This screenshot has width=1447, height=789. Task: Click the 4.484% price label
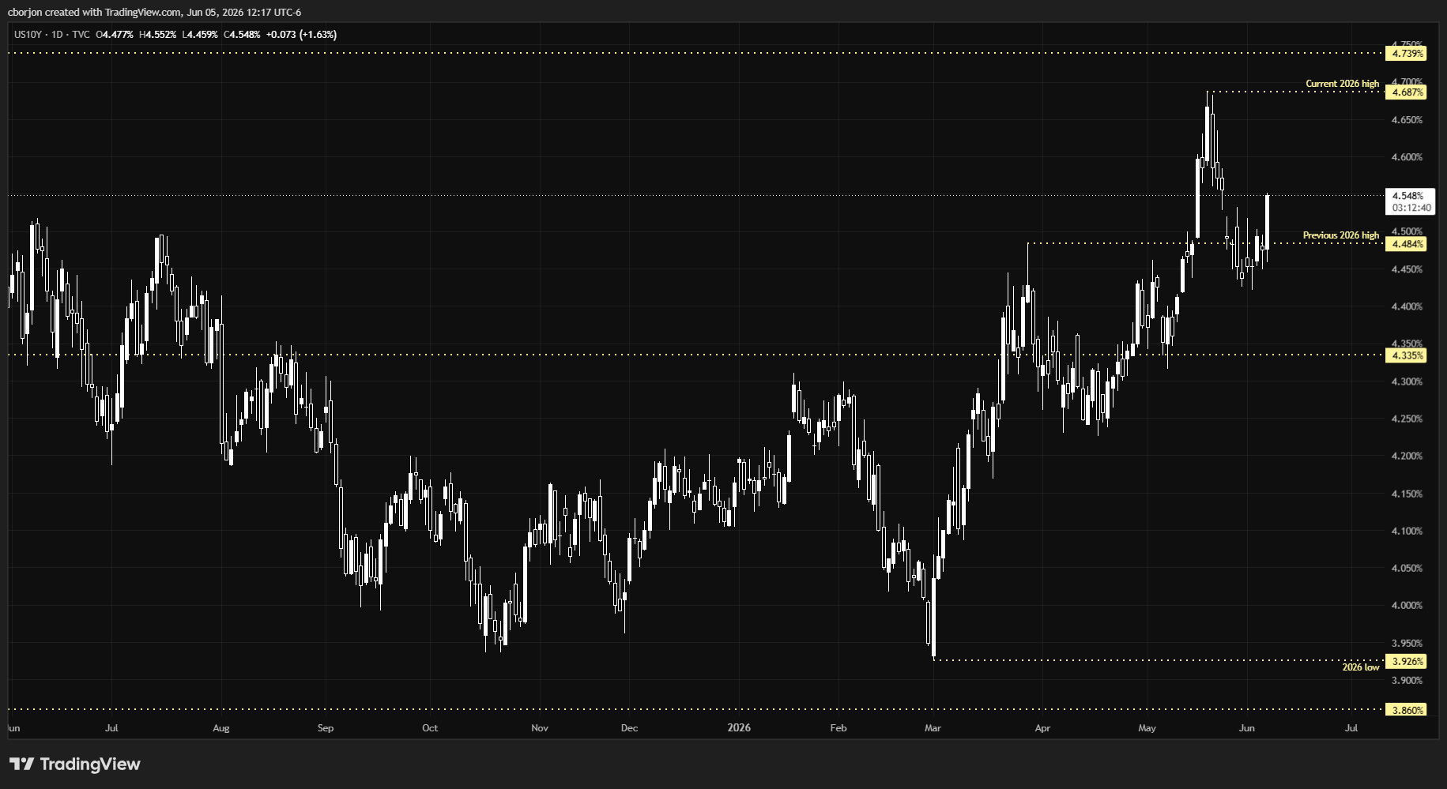pyautogui.click(x=1407, y=244)
